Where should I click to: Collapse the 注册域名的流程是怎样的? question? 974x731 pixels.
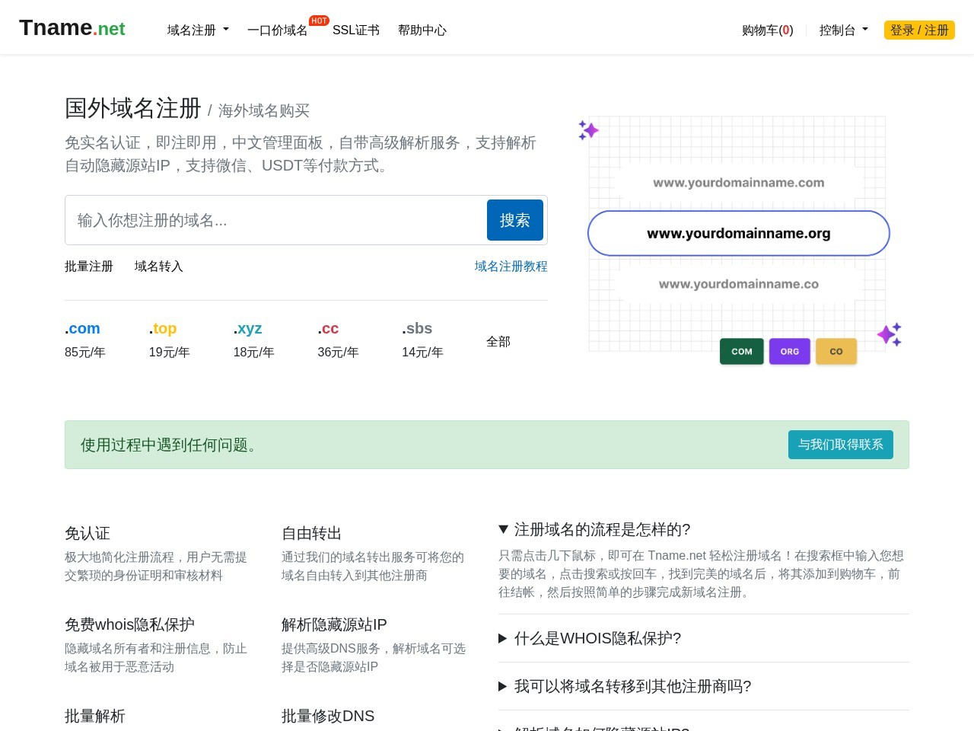[595, 530]
